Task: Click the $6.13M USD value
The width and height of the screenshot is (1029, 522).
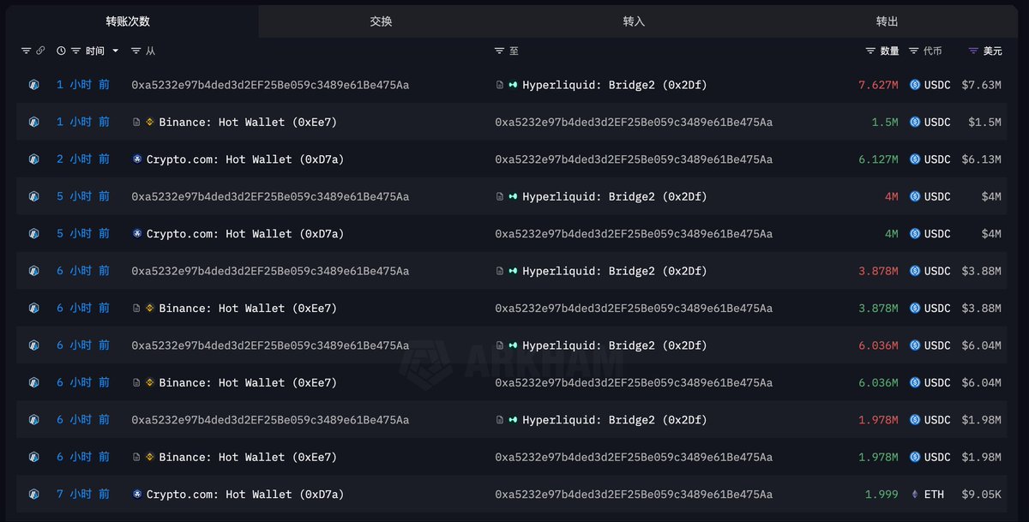Action: [x=981, y=159]
